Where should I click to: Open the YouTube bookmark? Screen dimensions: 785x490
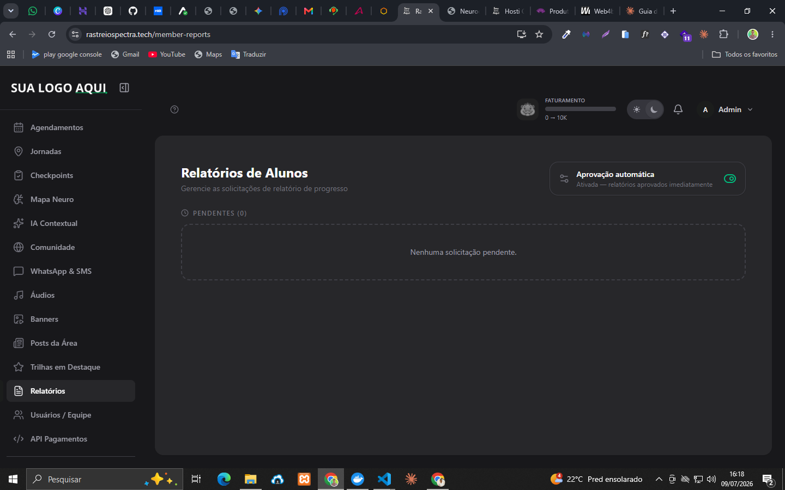[167, 54]
